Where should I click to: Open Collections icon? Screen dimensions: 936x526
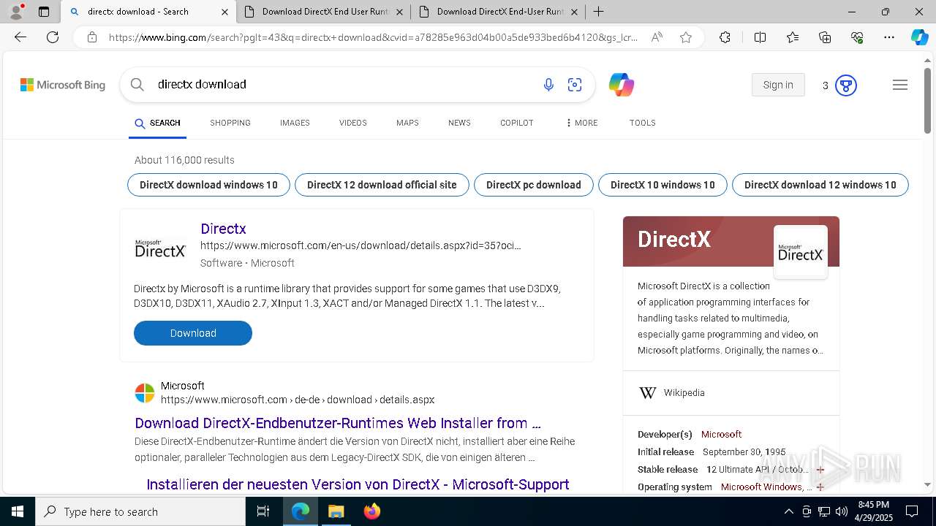[825, 37]
